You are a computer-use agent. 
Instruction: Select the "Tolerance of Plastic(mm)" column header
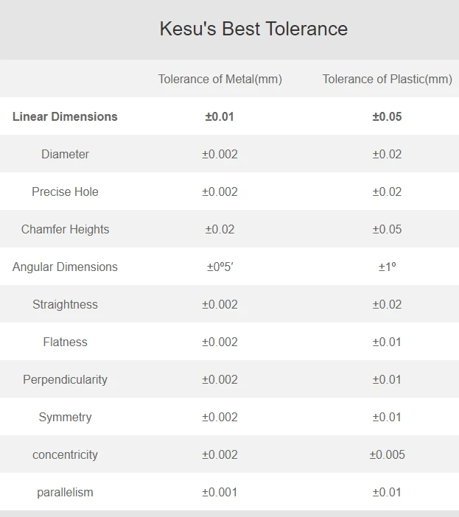pyautogui.click(x=387, y=79)
